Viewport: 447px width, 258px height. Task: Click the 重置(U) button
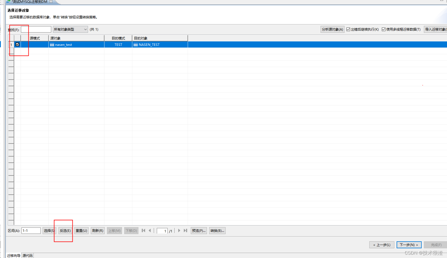(81, 230)
